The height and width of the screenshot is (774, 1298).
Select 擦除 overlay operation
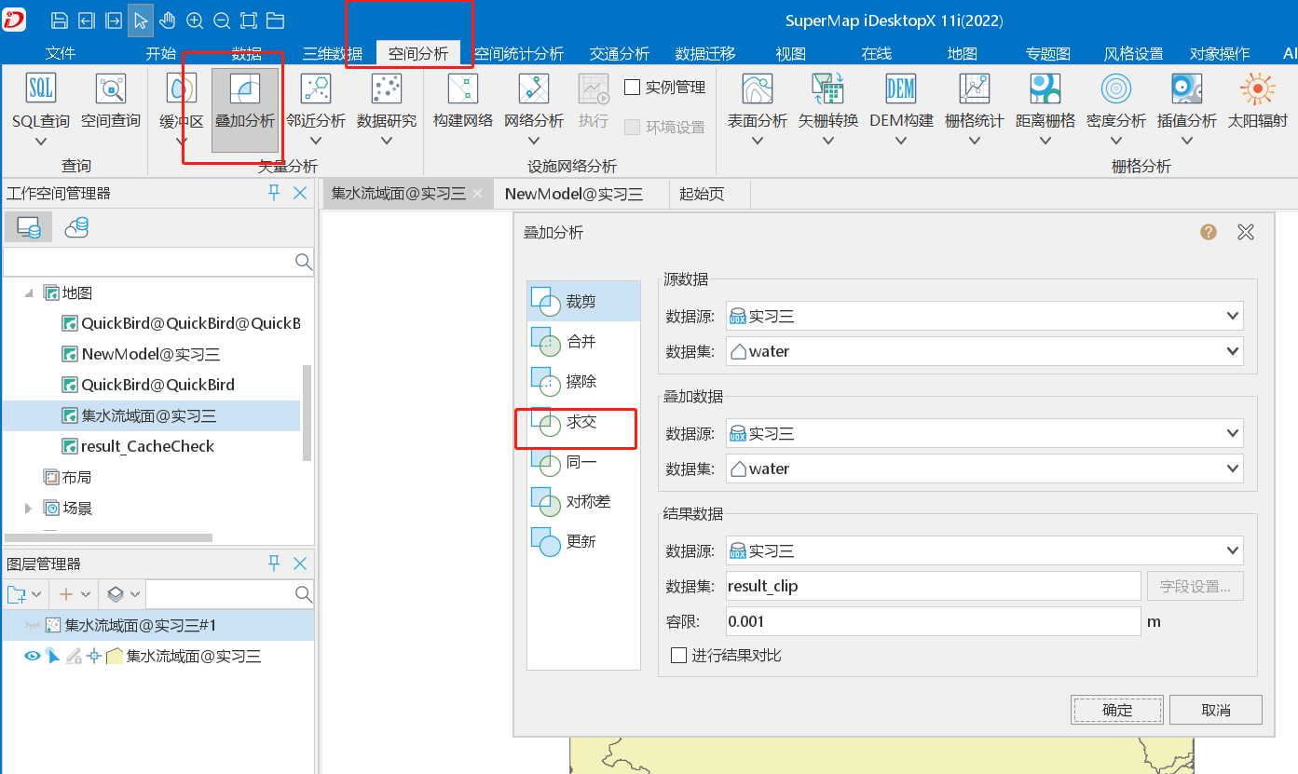583,382
